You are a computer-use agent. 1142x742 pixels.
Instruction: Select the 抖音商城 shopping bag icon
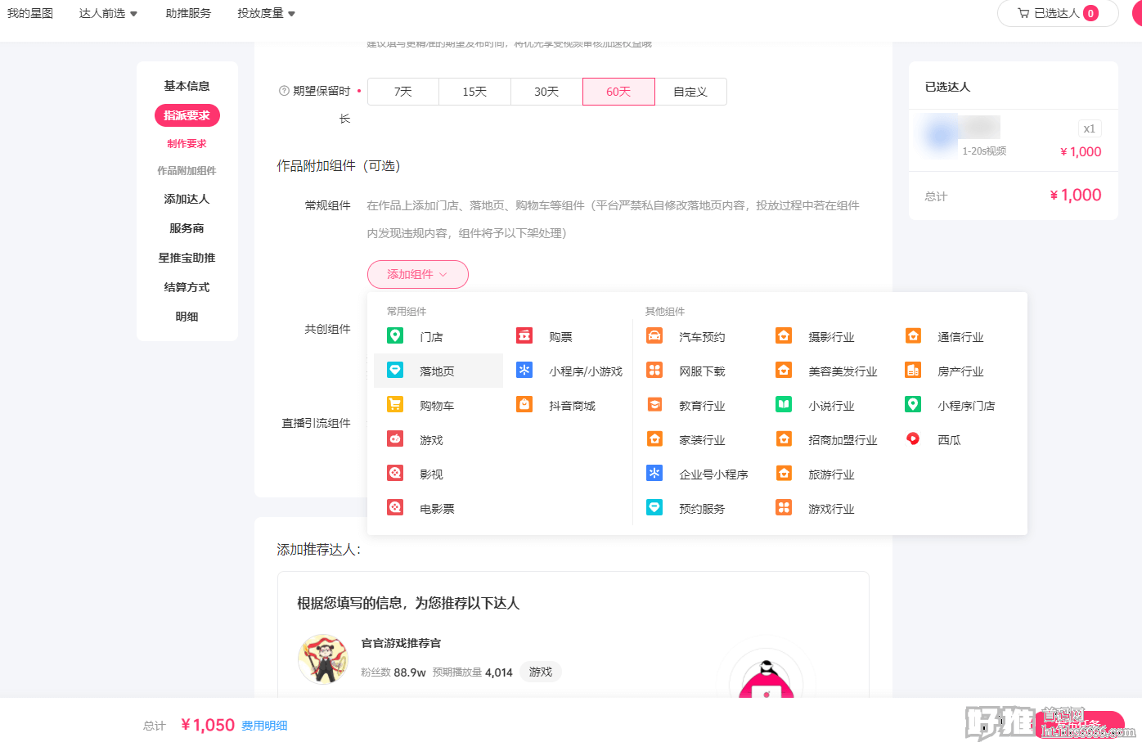pyautogui.click(x=524, y=405)
